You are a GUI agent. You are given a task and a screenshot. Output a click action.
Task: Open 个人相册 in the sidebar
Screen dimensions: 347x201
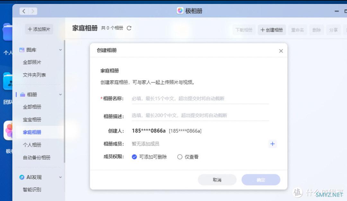[32, 145]
